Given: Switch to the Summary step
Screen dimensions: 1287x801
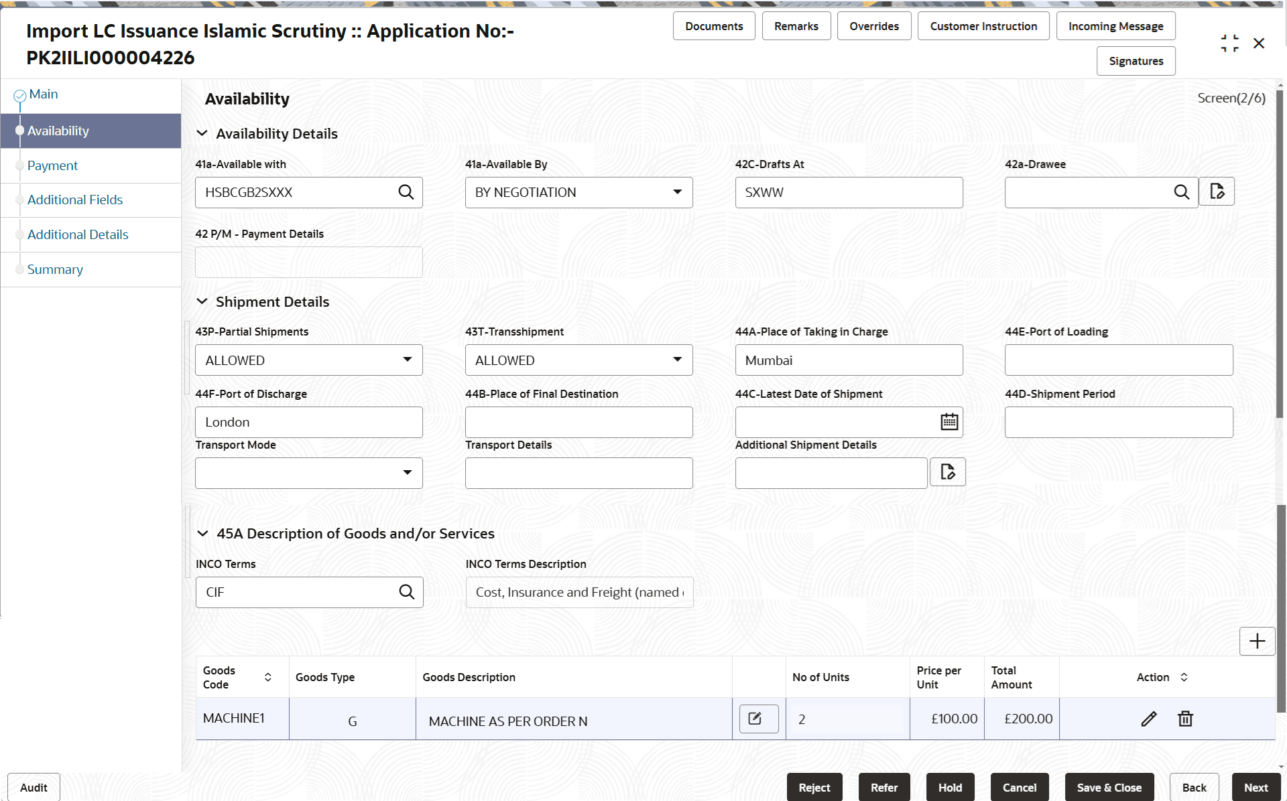Looking at the screenshot, I should click(55, 269).
